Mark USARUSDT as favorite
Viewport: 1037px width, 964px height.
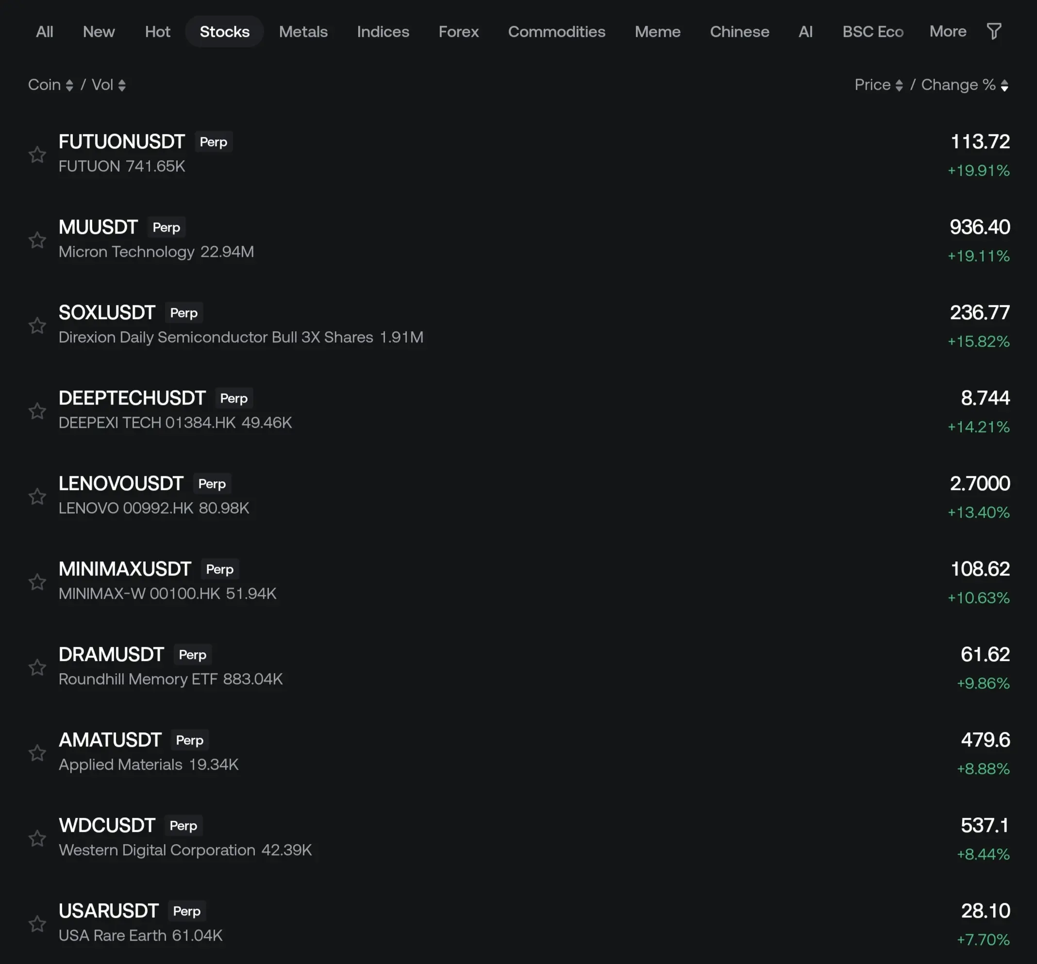(37, 924)
